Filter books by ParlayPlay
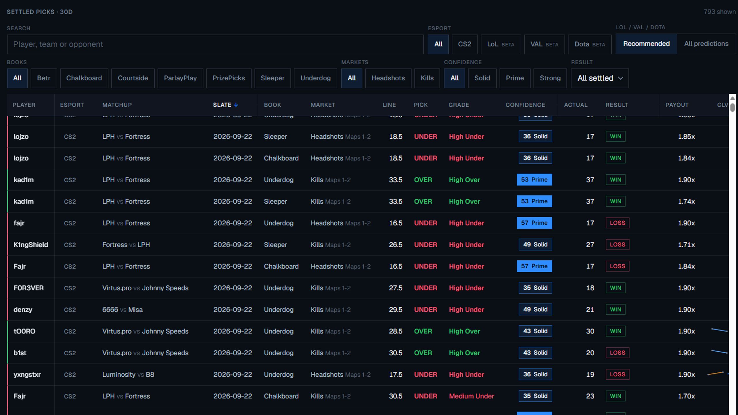 coord(180,78)
